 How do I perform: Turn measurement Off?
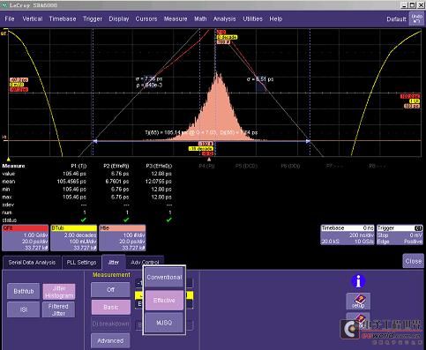(x=110, y=290)
